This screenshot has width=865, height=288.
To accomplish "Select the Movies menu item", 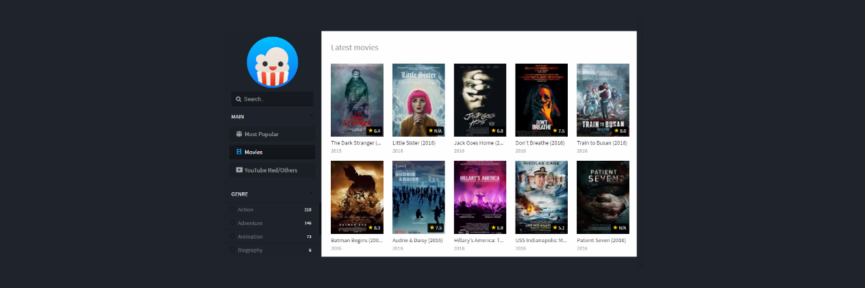I will [x=272, y=152].
